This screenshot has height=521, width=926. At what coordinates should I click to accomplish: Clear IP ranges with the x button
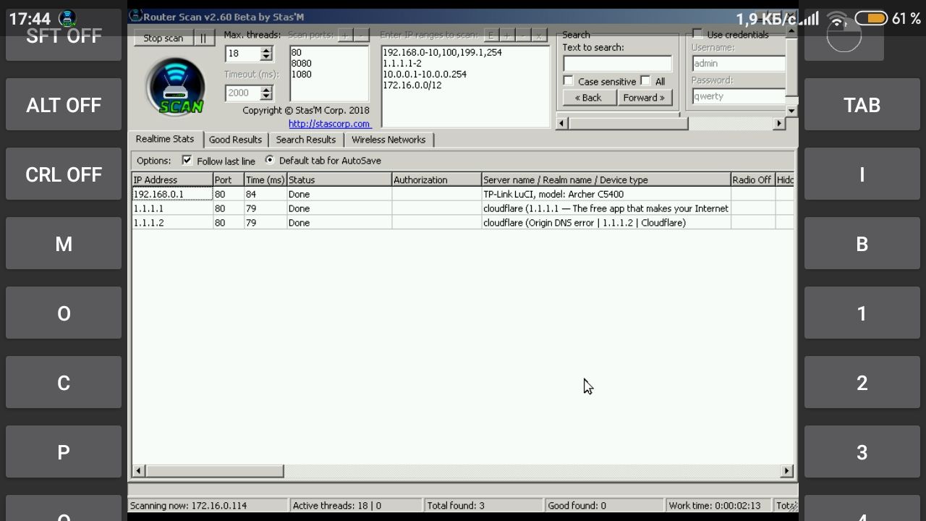pos(539,35)
